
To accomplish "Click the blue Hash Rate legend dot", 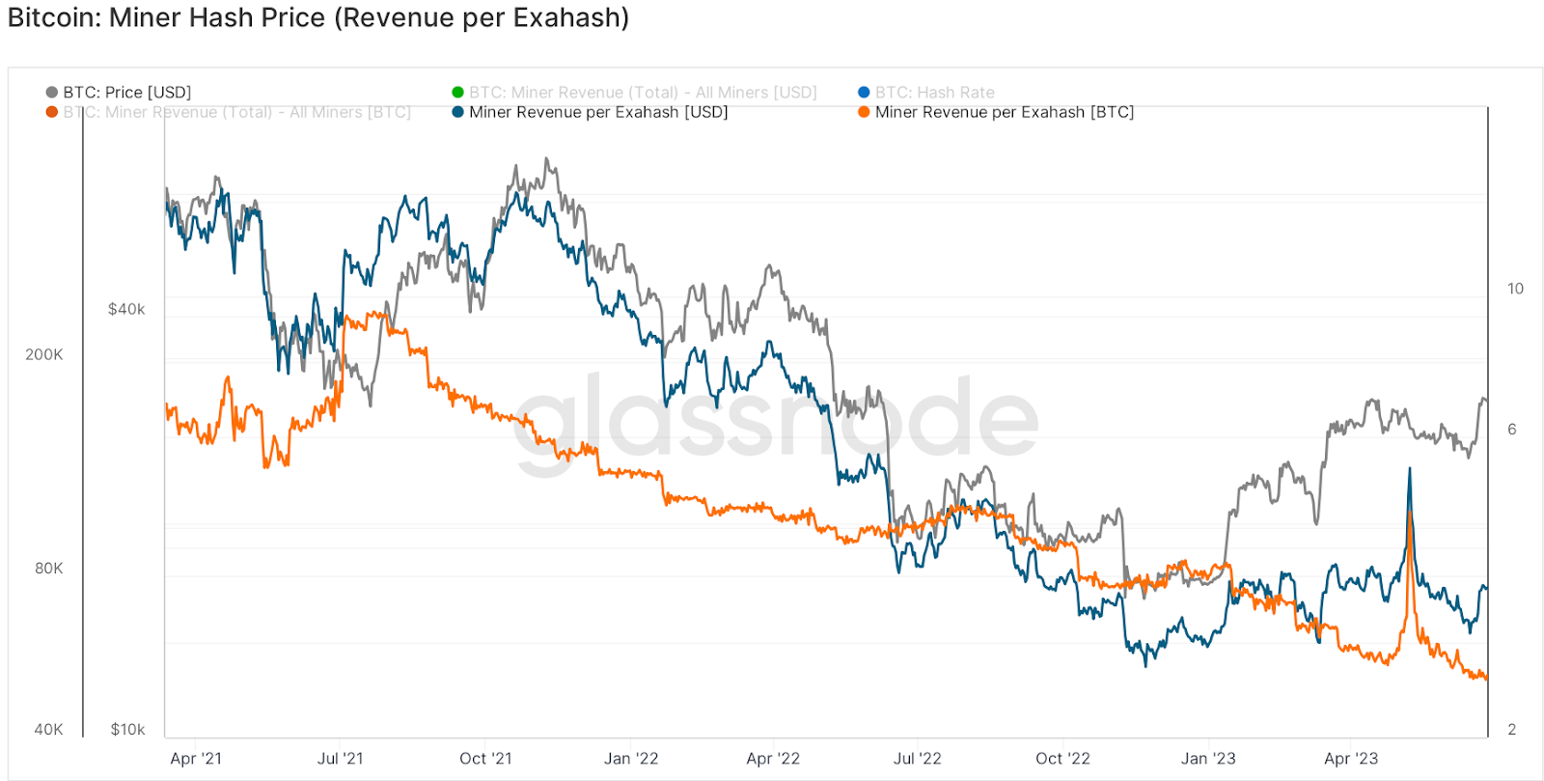I will point(864,93).
